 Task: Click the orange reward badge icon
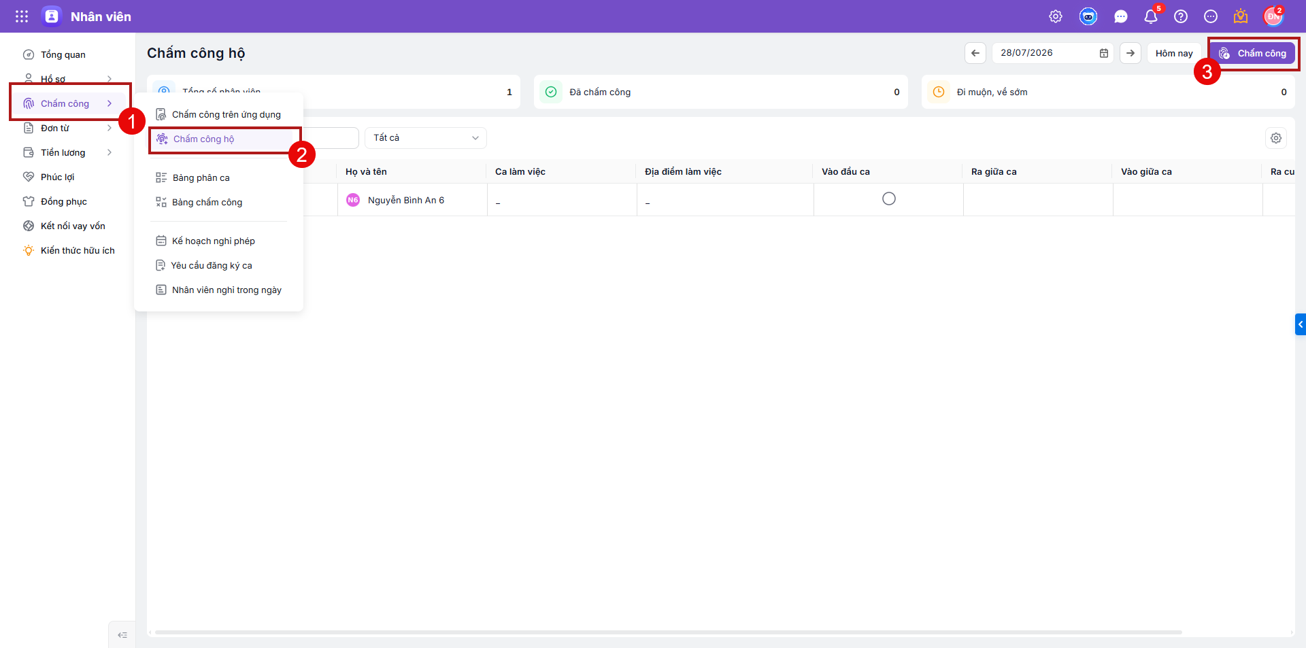pyautogui.click(x=1241, y=16)
